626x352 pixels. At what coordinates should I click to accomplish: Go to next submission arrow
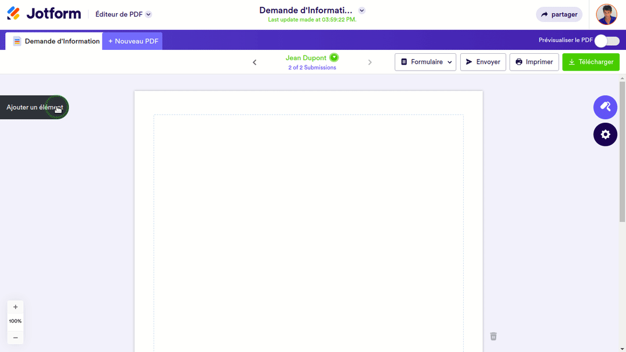click(370, 63)
